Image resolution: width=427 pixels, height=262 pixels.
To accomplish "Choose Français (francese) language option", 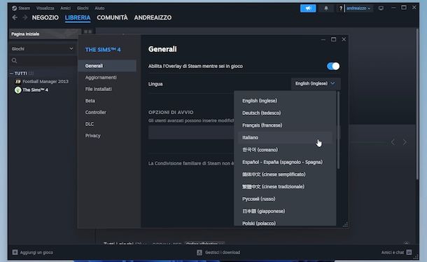I will pos(285,125).
